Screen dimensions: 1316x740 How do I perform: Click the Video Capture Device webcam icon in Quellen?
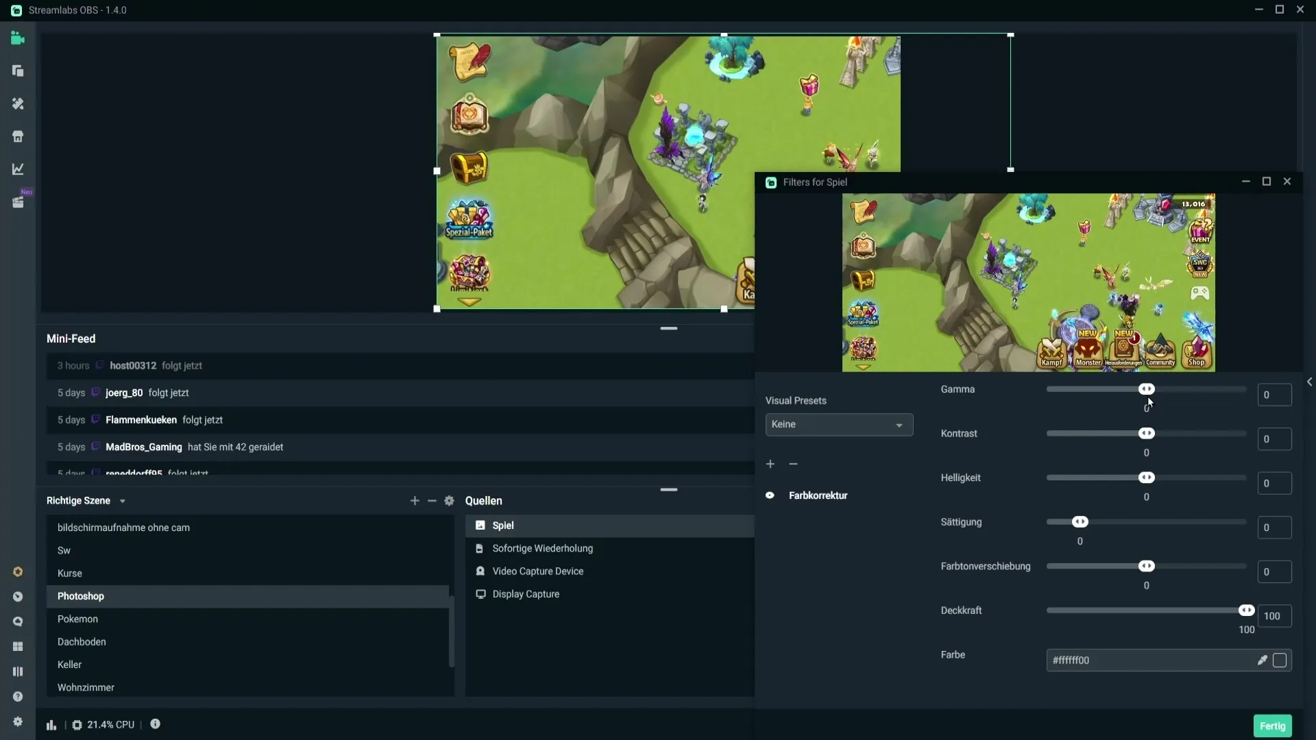(480, 571)
